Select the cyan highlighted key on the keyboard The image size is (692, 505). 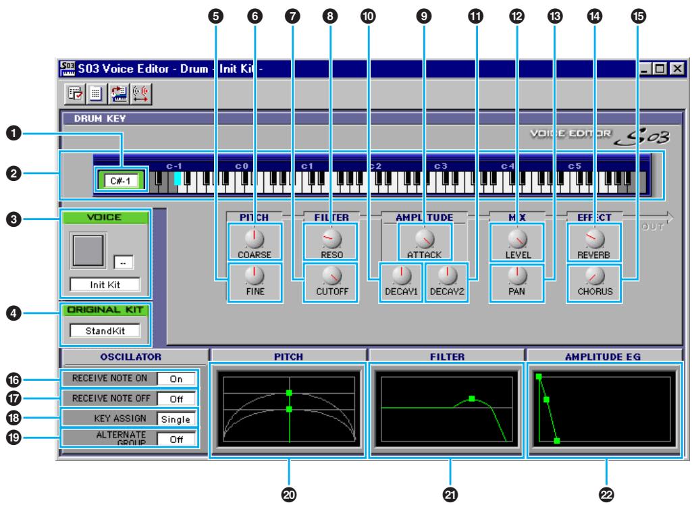[x=178, y=178]
